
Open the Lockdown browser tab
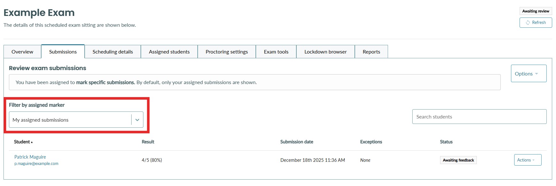325,52
